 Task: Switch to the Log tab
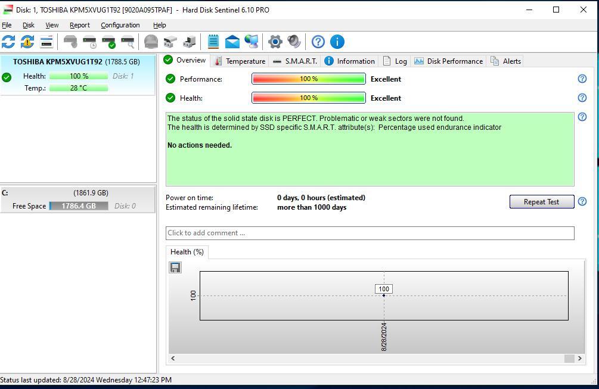tap(395, 61)
